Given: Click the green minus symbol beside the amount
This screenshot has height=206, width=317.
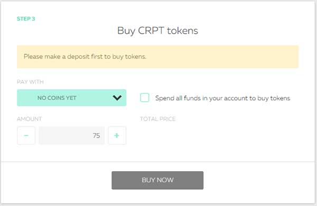Looking at the screenshot, I should (26, 135).
